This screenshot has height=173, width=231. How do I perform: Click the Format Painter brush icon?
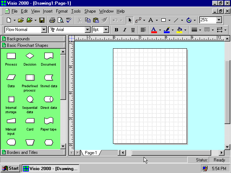(104, 20)
